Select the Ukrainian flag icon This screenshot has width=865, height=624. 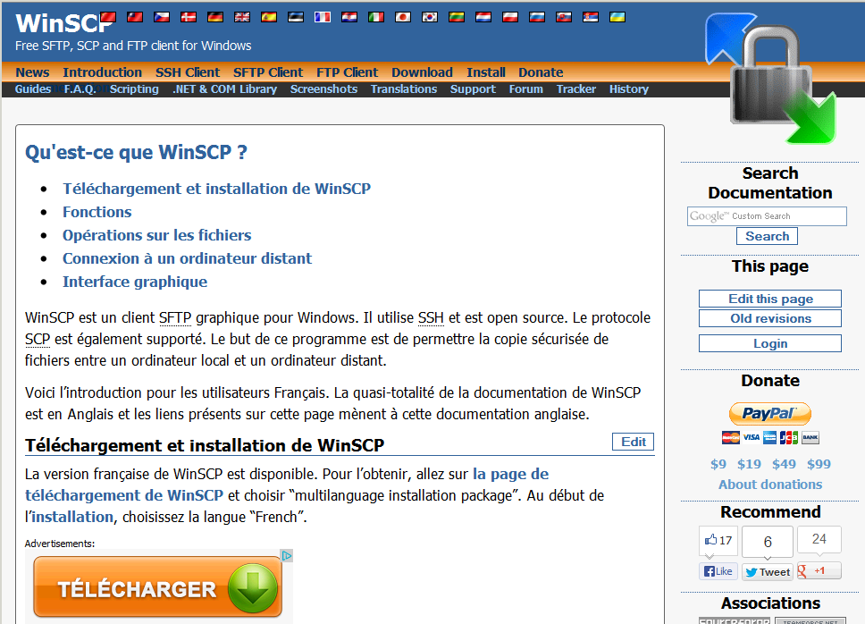[617, 17]
